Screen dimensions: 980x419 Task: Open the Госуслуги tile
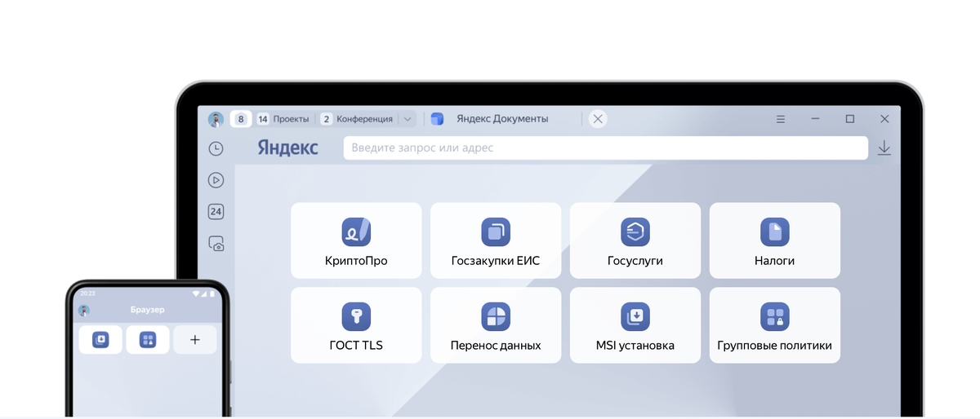pos(635,240)
